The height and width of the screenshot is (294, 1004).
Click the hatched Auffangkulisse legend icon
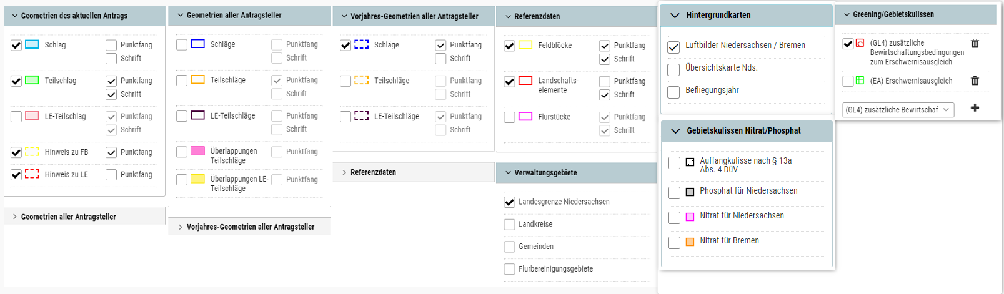point(690,162)
